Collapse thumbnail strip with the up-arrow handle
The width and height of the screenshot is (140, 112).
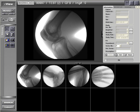coord(78,63)
